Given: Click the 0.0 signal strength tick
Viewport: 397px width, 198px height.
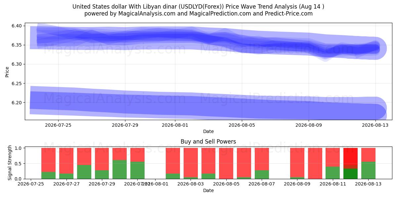Looking at the screenshot, I should click(19, 179).
